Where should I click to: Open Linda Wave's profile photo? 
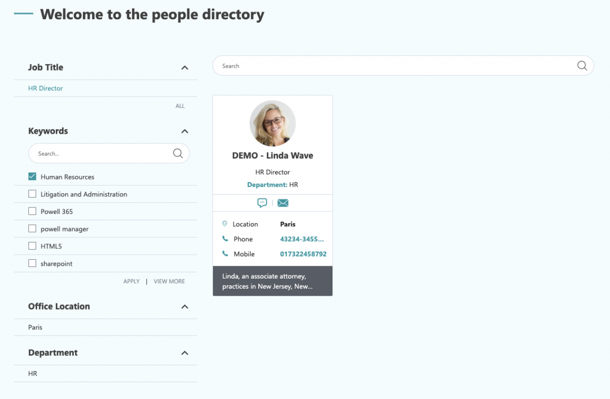coord(272,123)
